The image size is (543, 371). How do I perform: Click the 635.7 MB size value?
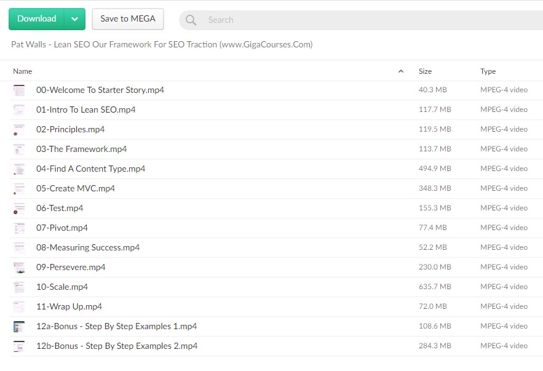click(x=435, y=287)
